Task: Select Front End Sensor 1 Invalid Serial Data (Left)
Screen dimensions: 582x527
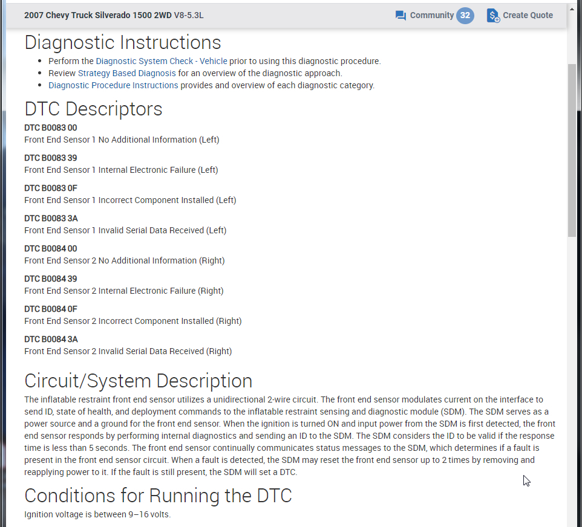Action: pos(125,230)
